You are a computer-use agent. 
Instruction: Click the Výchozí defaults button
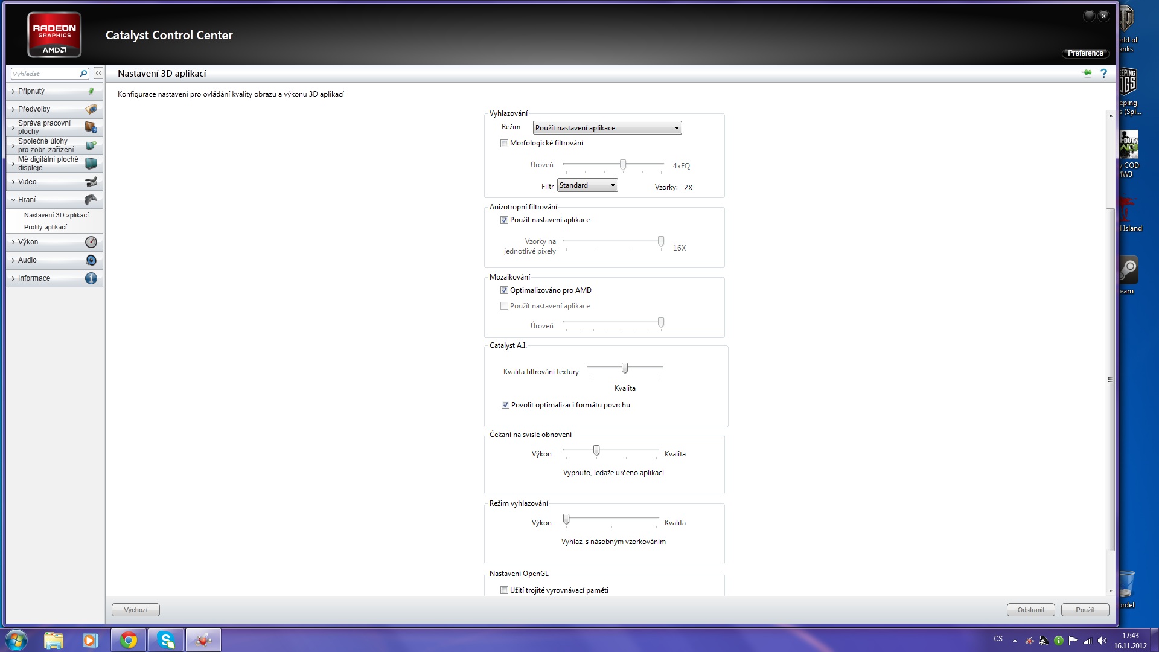click(x=136, y=610)
